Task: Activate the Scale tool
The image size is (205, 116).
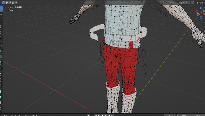Action: (x=1, y=32)
